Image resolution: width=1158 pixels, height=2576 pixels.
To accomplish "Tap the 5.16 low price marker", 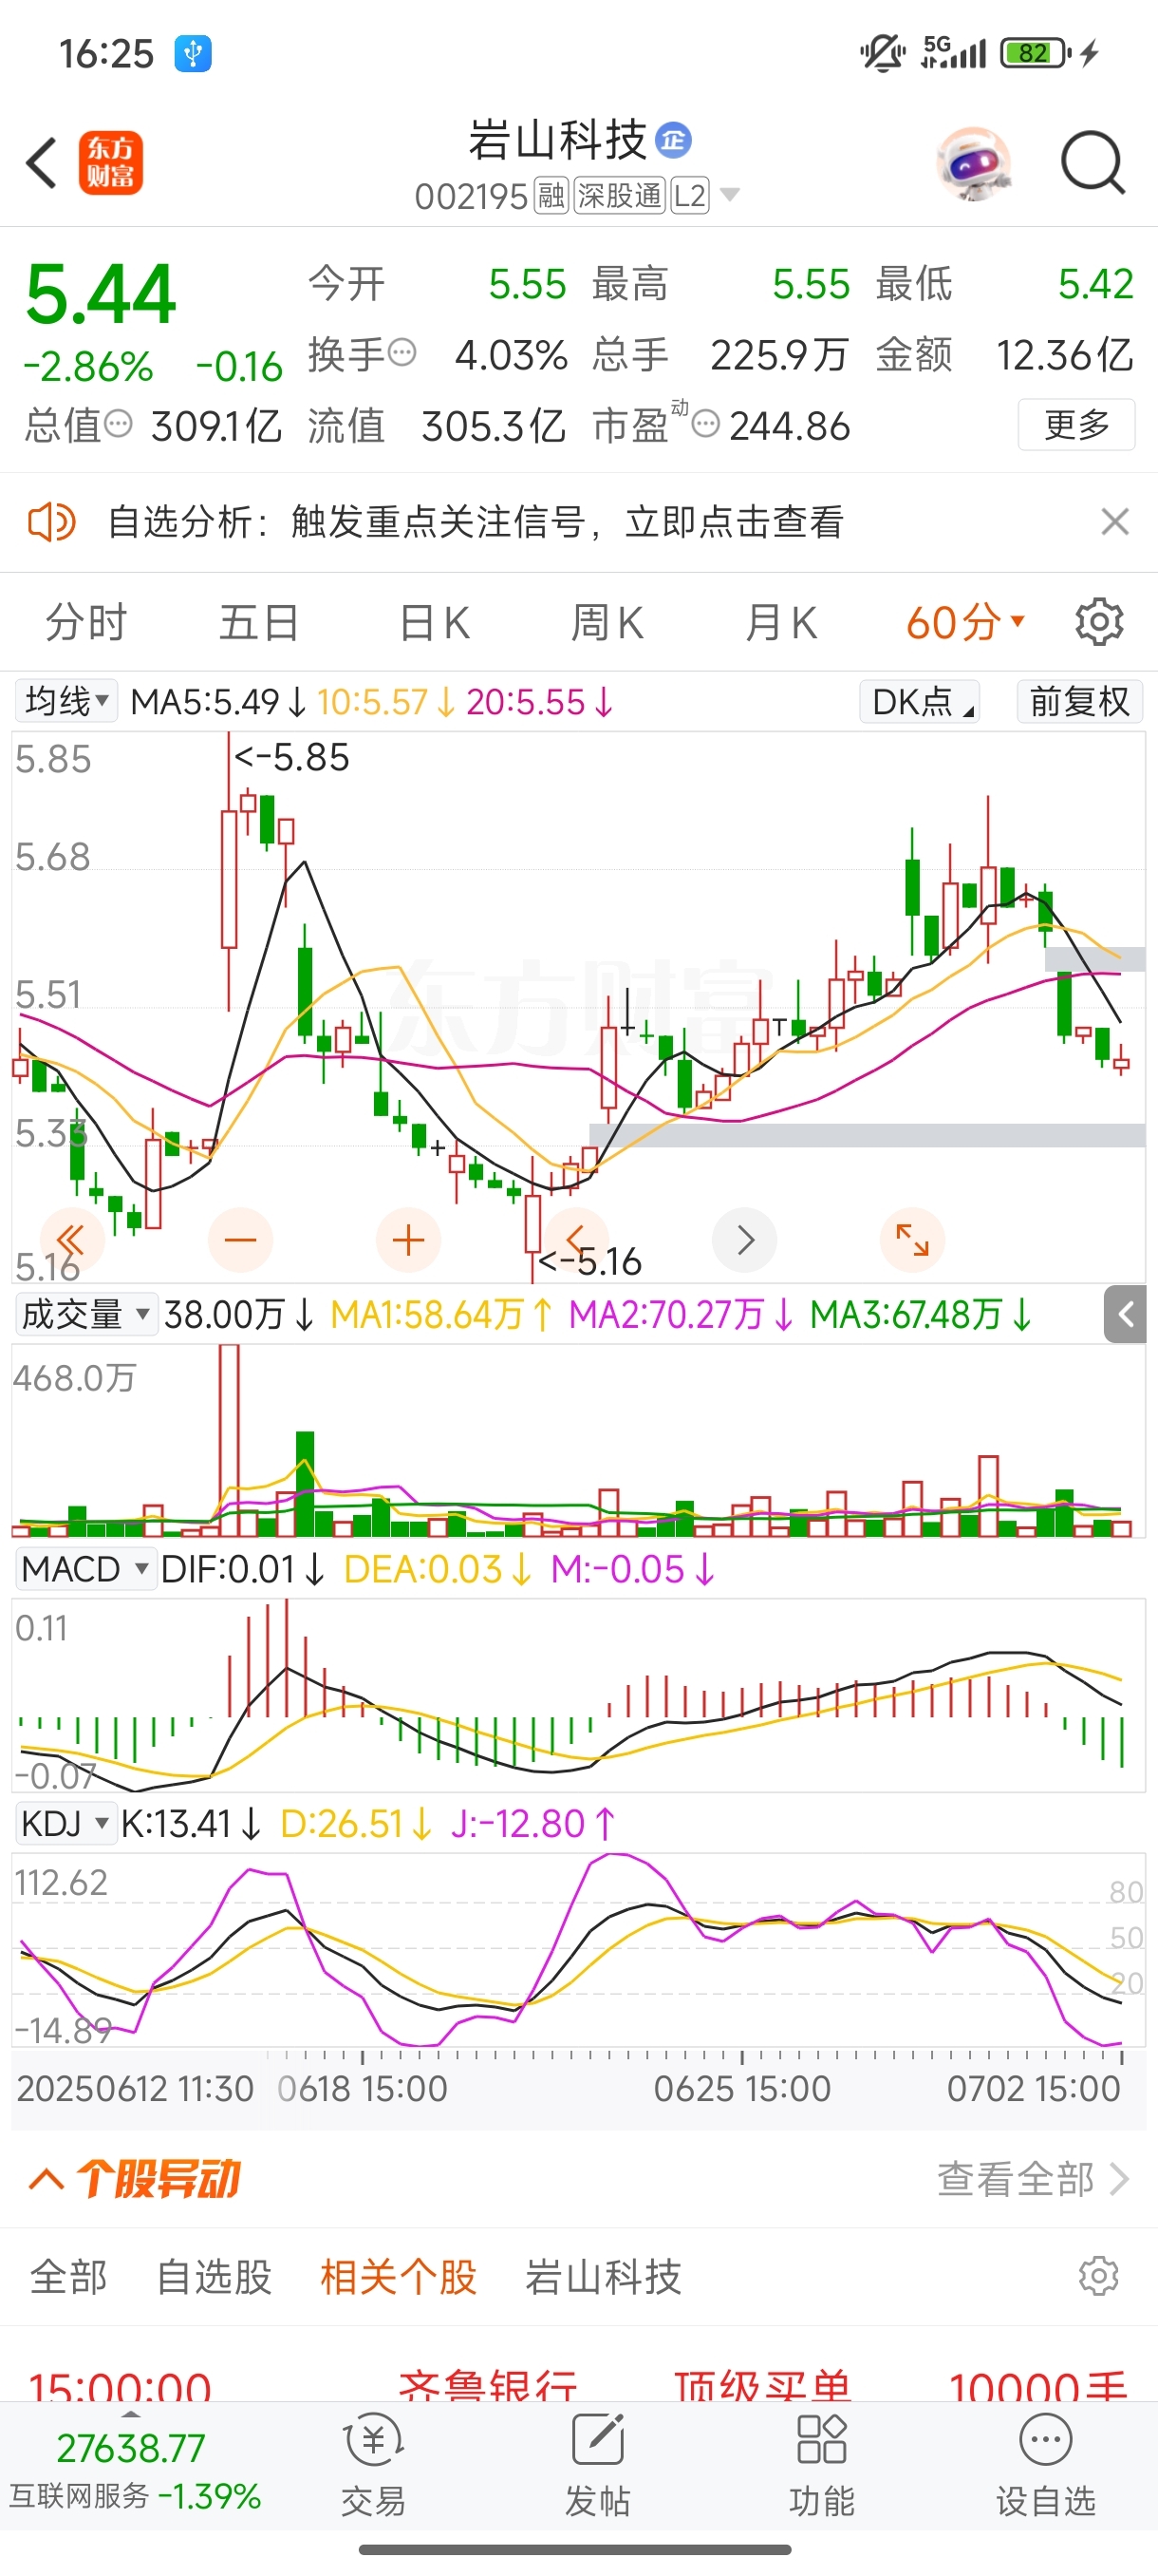I will (589, 1262).
